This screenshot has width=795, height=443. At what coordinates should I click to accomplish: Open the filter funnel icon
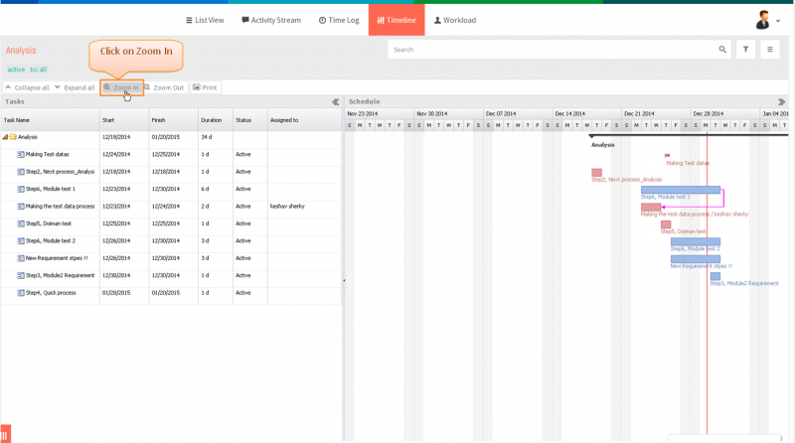pos(745,49)
